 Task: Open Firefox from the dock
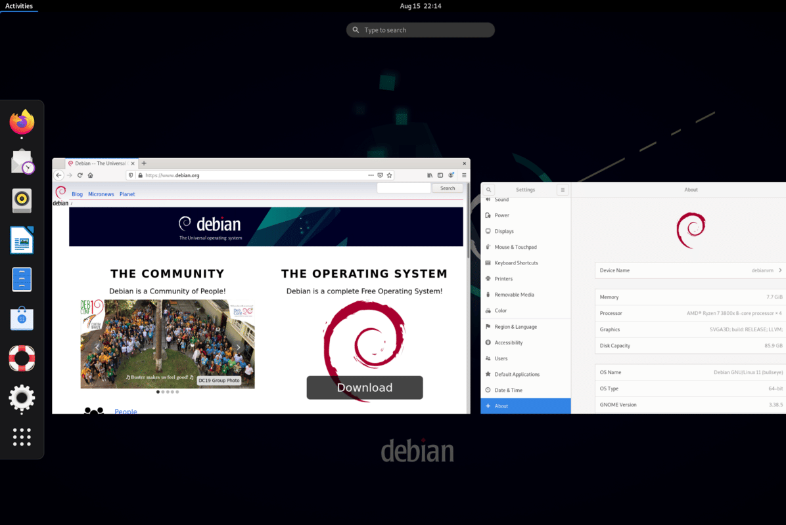point(22,123)
